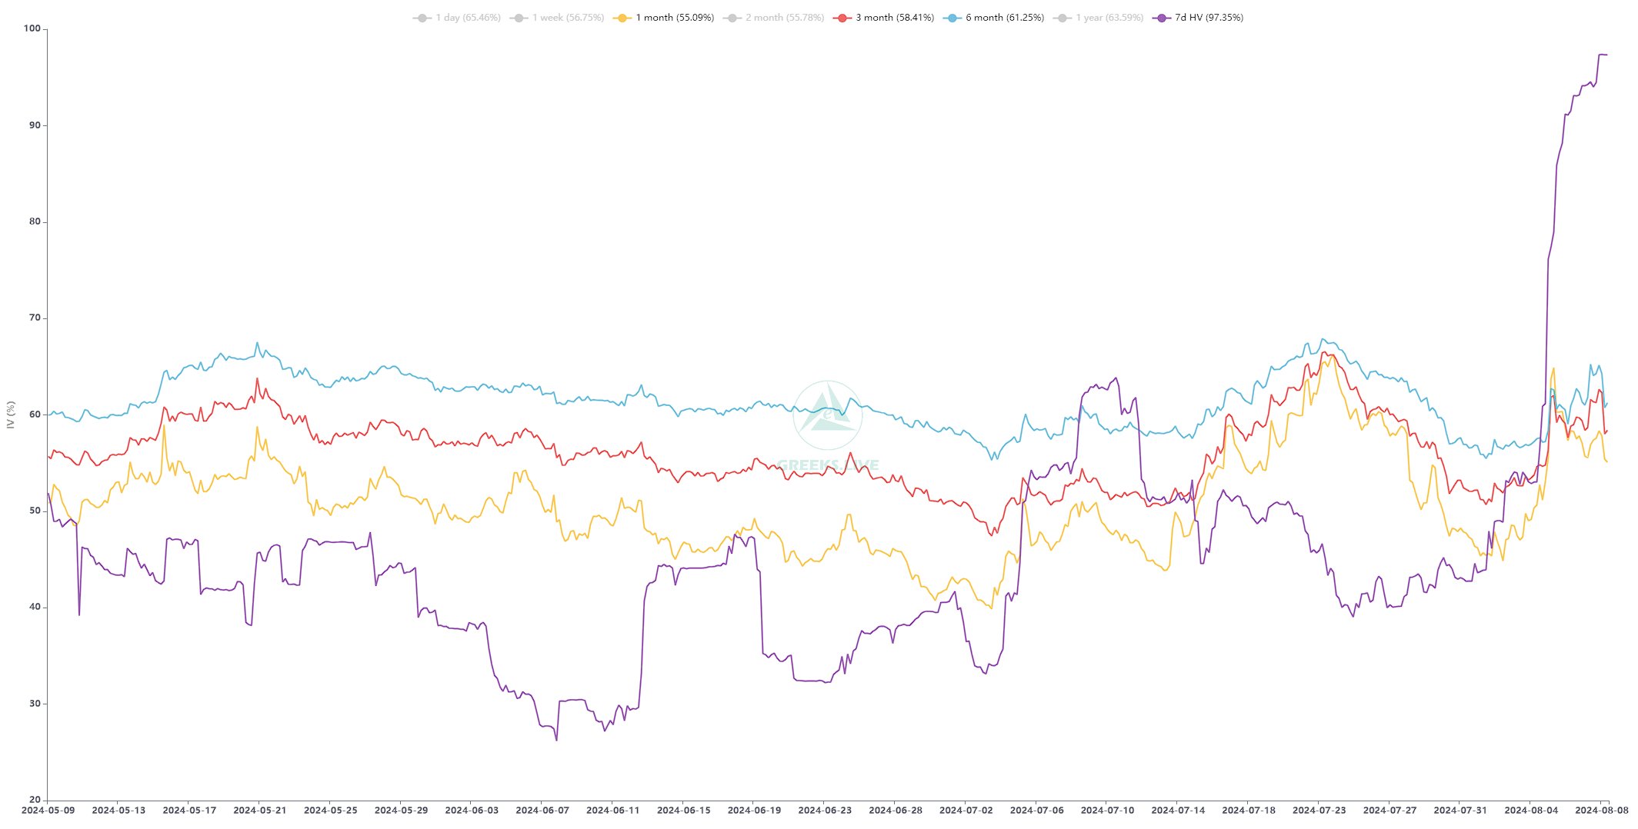Click the purple 7d HV legend swatch
This screenshot has width=1638, height=829.
(x=1160, y=18)
